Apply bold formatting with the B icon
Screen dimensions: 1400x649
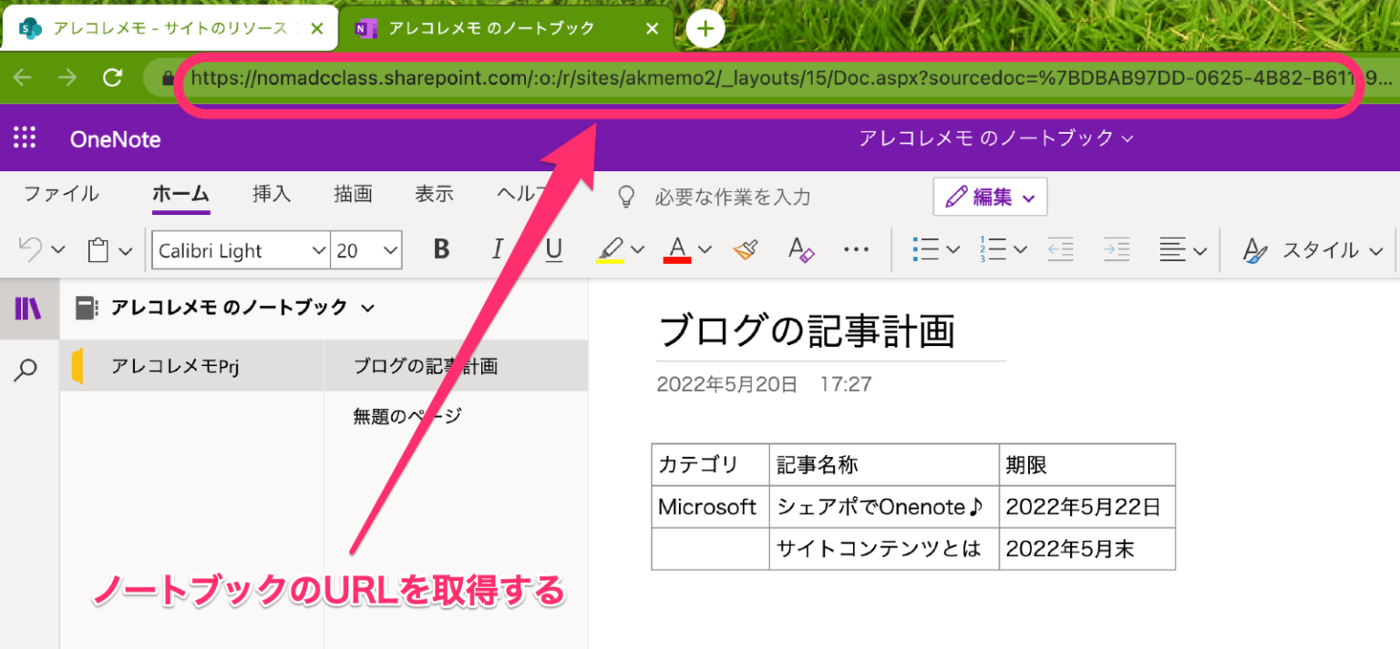click(441, 248)
